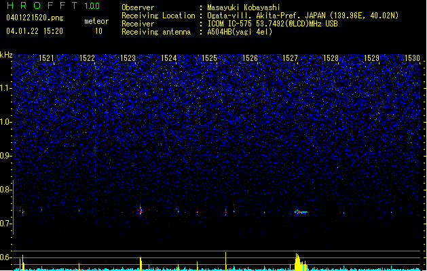The height and width of the screenshot is (271, 427).
Task: Click the 1528 time marker
Action: pyautogui.click(x=331, y=58)
